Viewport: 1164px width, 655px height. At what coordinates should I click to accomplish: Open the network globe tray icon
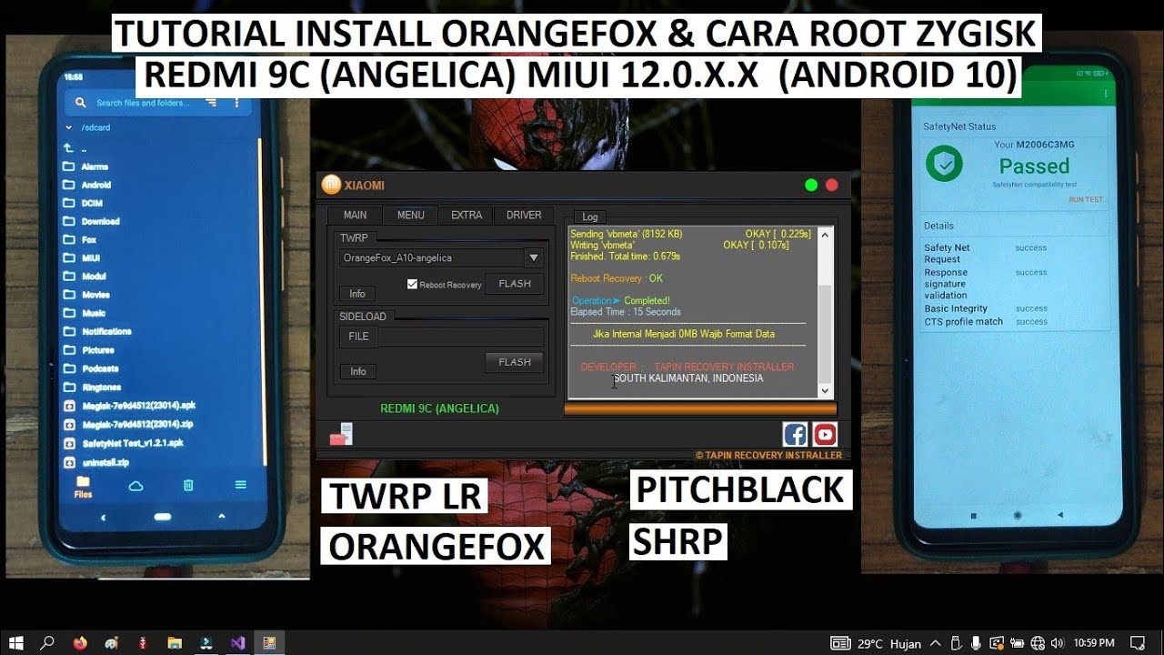(x=1038, y=643)
